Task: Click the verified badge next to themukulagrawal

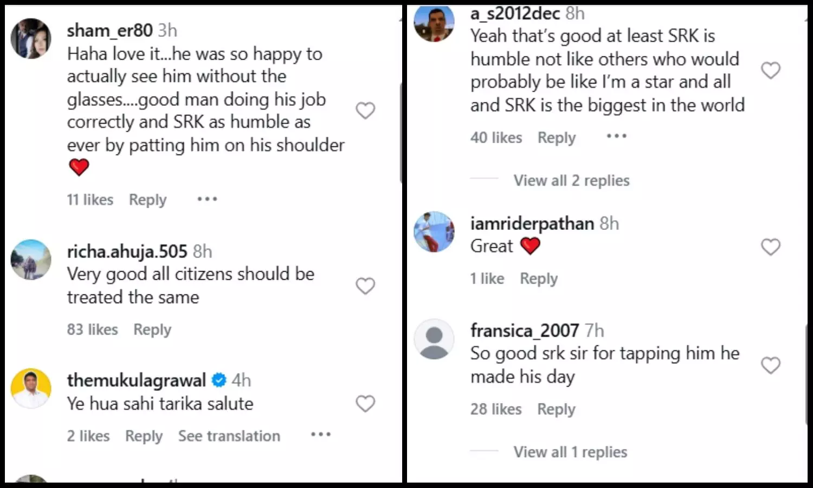Action: tap(219, 381)
